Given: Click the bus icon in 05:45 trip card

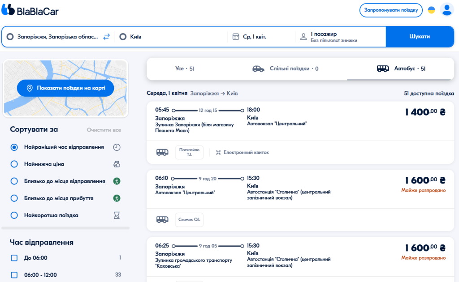Looking at the screenshot, I should [x=162, y=152].
